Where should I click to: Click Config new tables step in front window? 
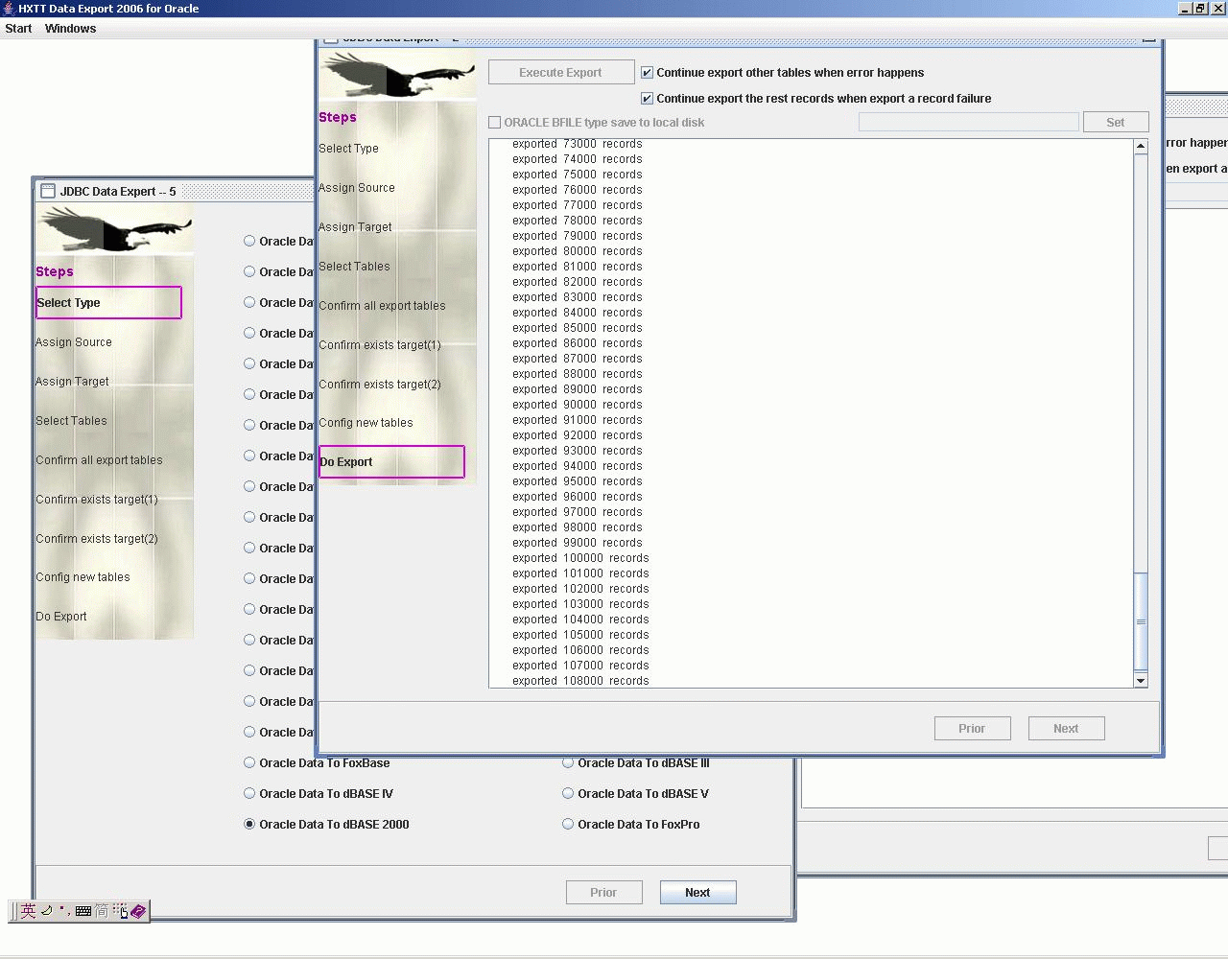click(x=366, y=423)
